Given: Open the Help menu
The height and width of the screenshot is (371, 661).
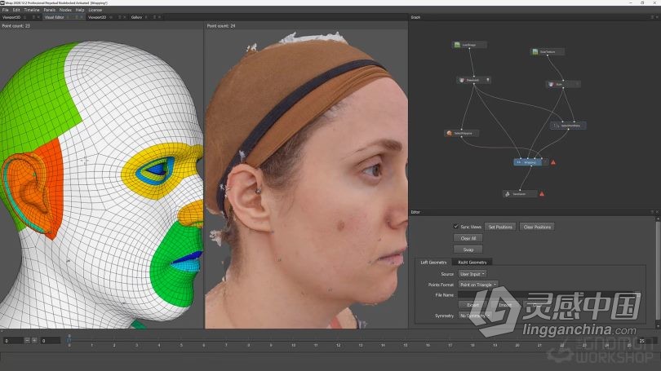Looking at the screenshot, I should [80, 10].
